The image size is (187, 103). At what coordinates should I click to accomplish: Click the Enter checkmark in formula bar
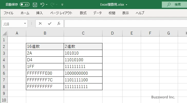[49, 23]
